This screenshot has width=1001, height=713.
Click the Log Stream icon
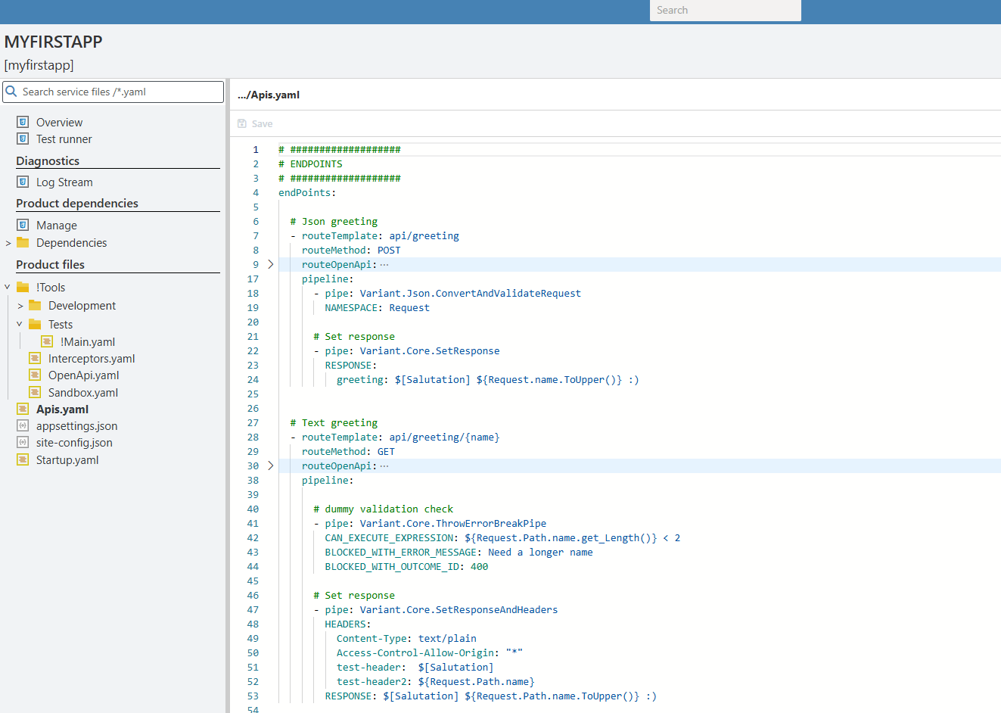[23, 182]
